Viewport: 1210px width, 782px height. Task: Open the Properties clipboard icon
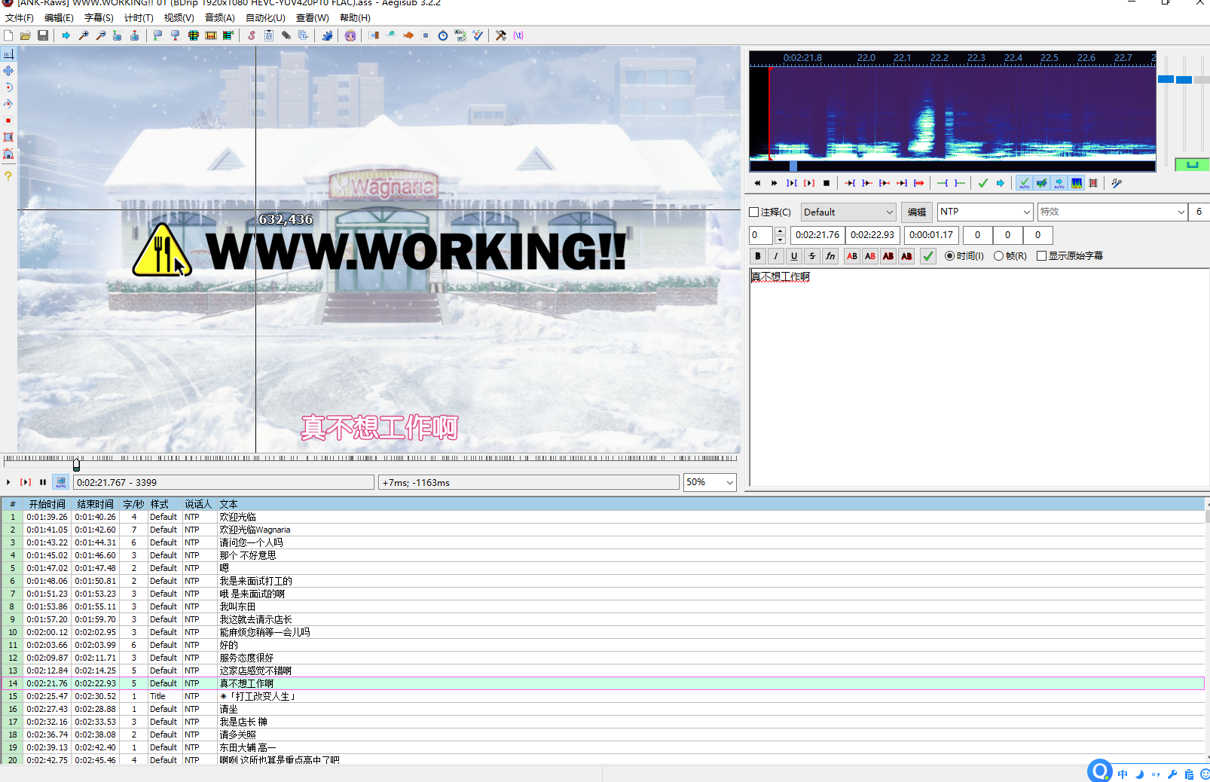[x=269, y=35]
